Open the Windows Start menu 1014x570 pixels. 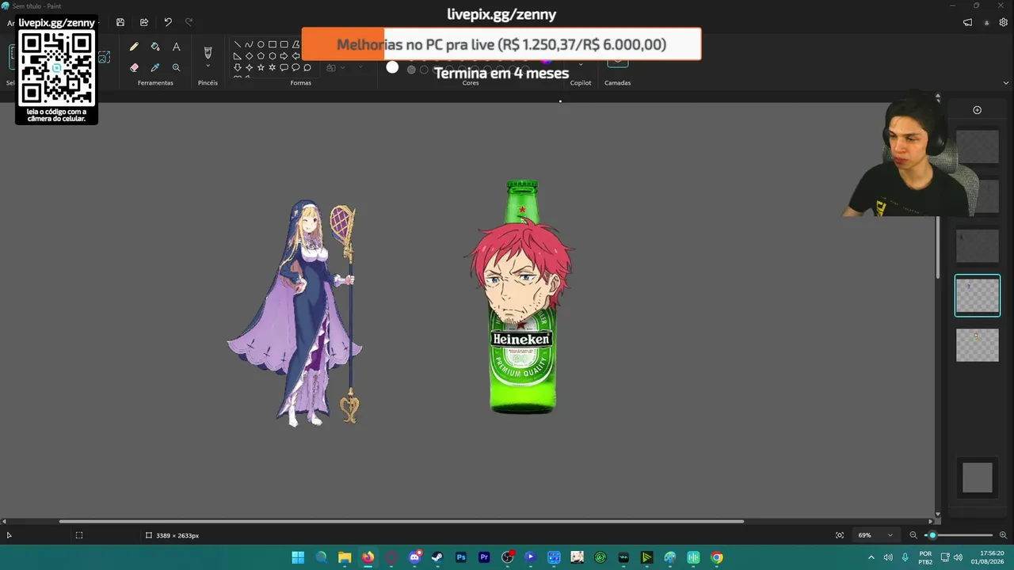[x=298, y=557]
